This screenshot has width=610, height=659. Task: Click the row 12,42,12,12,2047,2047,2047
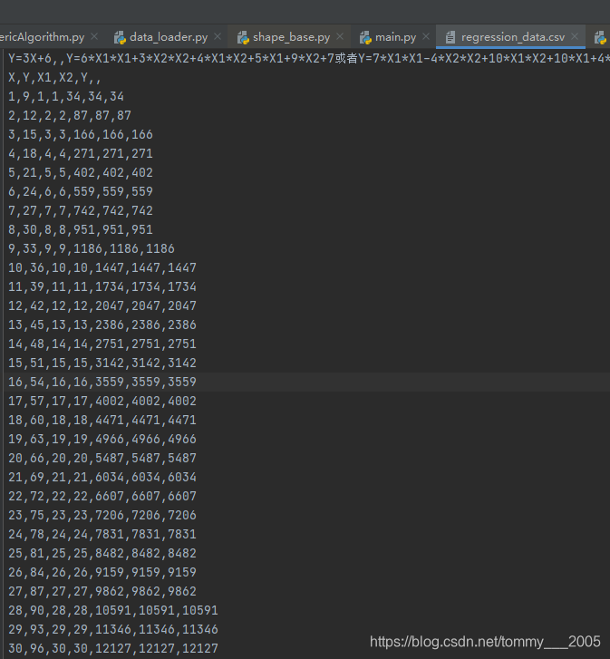[x=102, y=305]
